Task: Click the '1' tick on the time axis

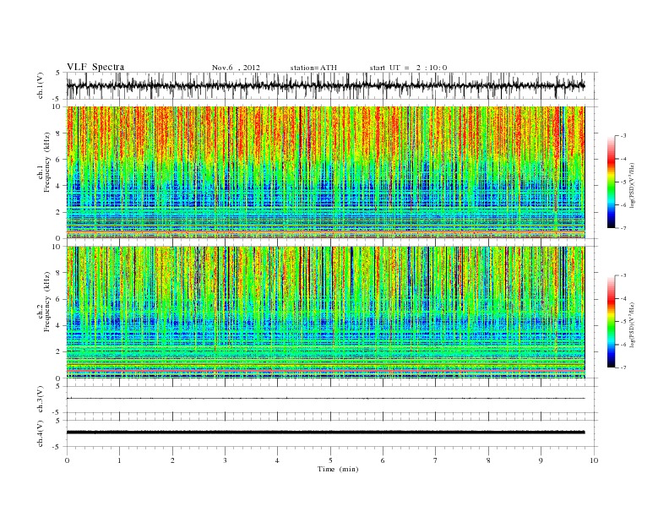Action: tap(119, 460)
